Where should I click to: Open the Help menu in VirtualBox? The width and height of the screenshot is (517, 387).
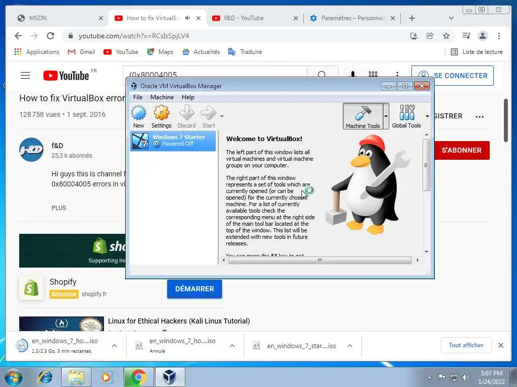click(188, 97)
